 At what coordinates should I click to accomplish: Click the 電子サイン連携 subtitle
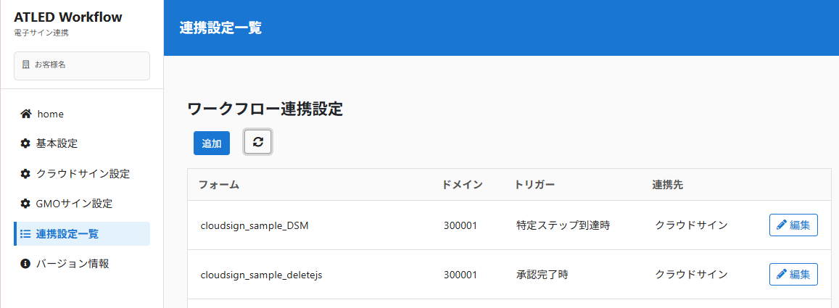(41, 33)
